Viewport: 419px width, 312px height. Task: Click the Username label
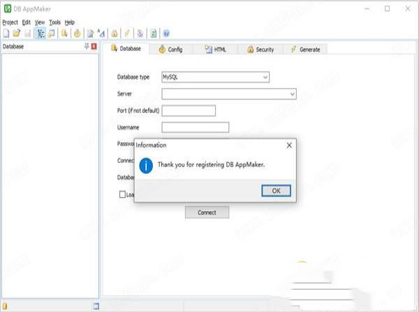click(128, 127)
